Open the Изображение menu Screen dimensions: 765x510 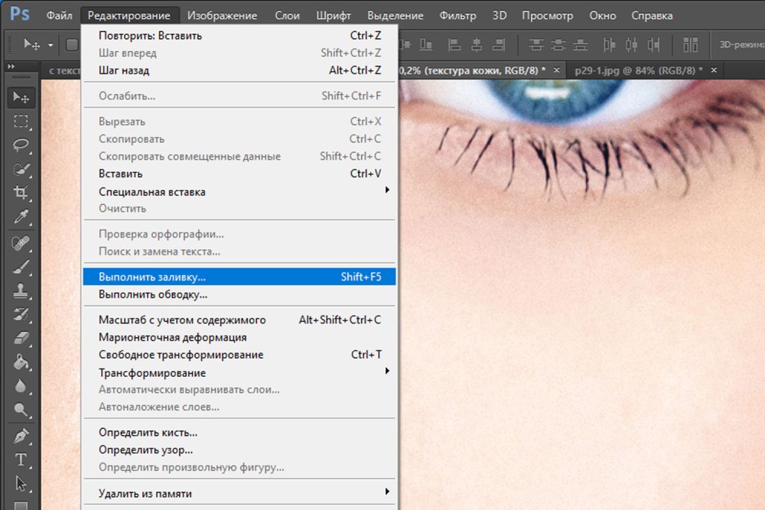pos(222,15)
